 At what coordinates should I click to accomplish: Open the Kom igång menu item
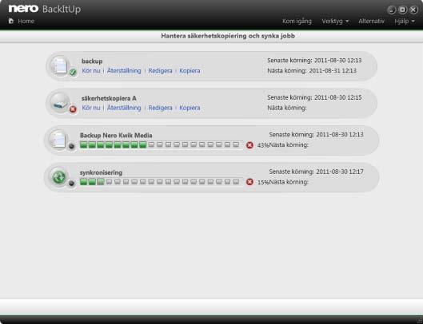tap(297, 21)
